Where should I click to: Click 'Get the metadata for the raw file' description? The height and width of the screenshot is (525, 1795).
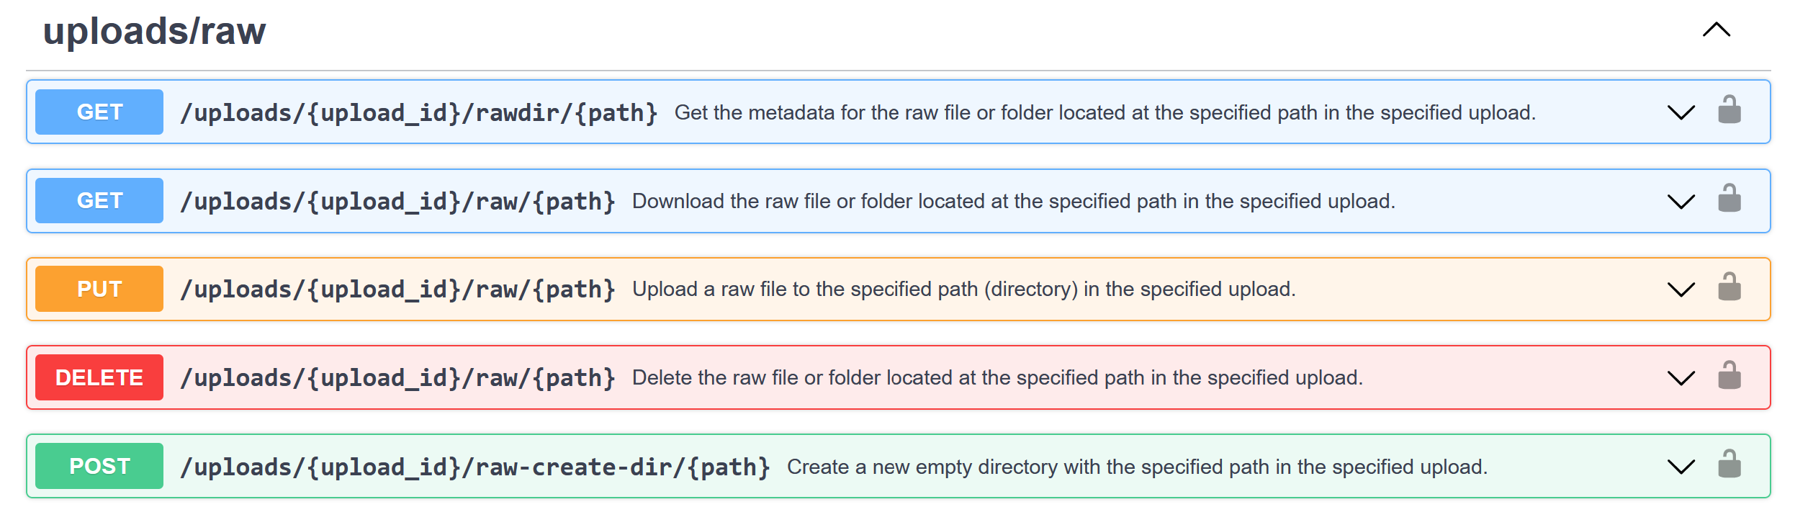pyautogui.click(x=1105, y=113)
